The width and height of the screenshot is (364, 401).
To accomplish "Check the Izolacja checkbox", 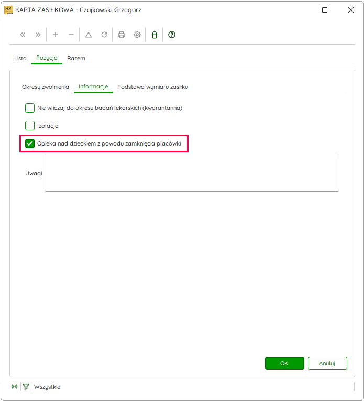I will [x=30, y=126].
